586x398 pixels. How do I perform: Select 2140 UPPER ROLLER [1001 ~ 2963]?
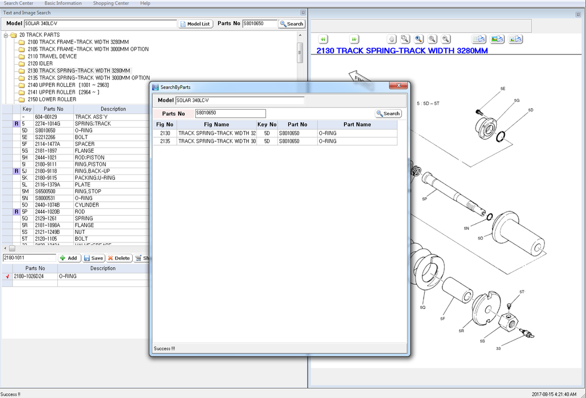click(x=69, y=85)
